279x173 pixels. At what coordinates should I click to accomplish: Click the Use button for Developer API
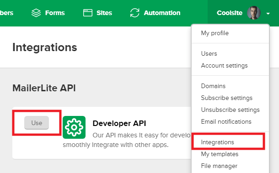point(37,123)
